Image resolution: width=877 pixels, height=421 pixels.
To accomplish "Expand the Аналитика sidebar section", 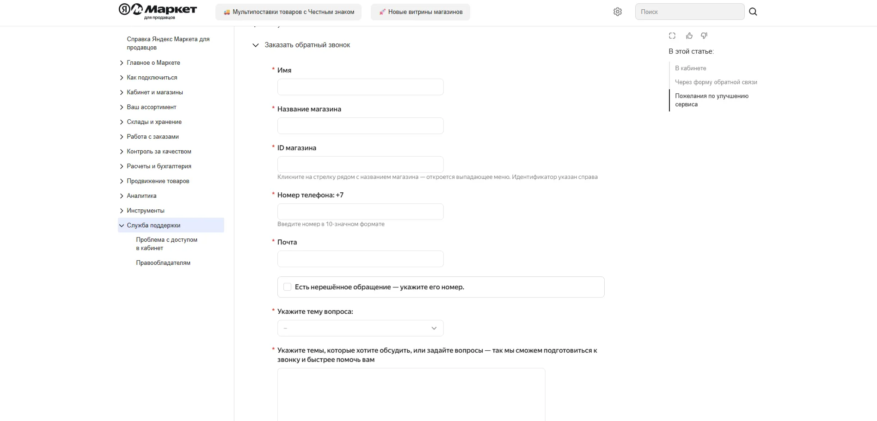I will (122, 196).
